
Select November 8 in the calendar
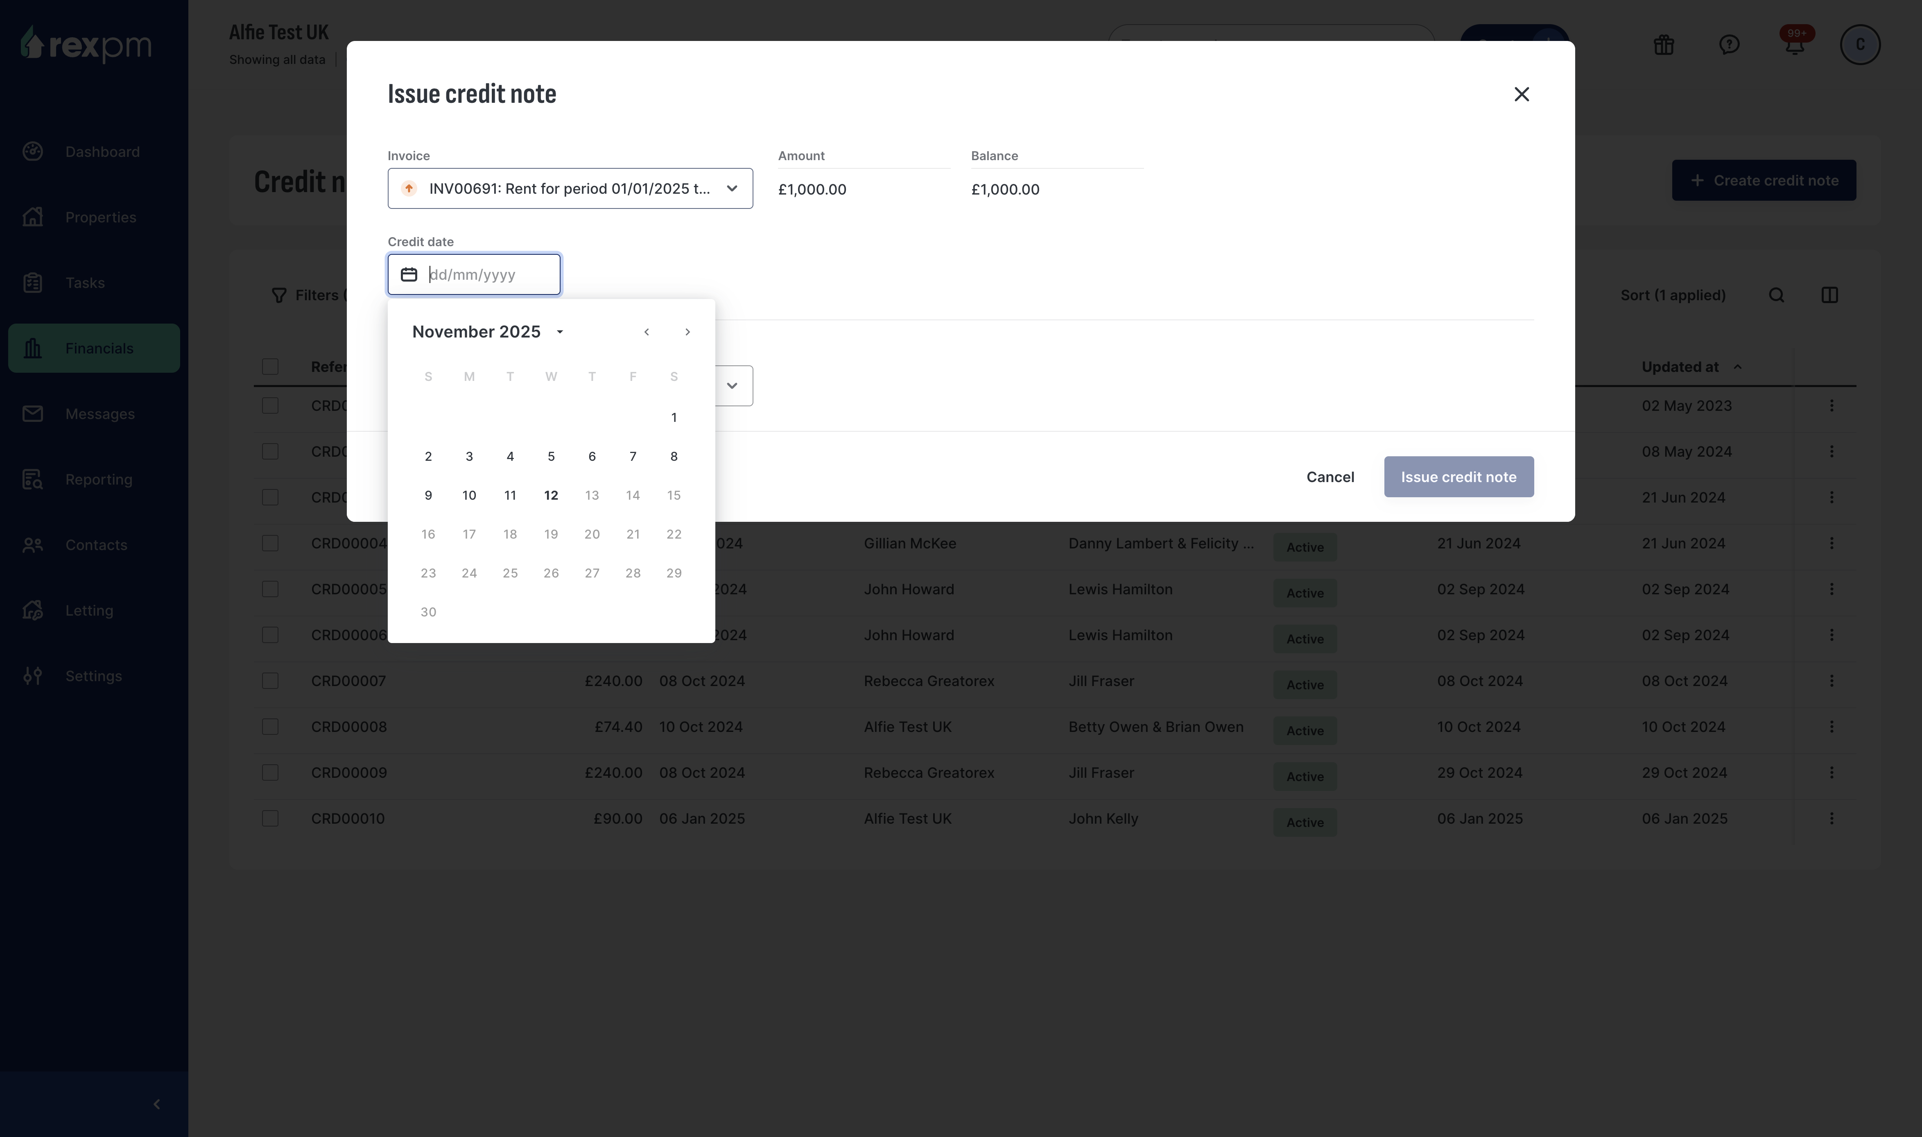click(x=673, y=457)
